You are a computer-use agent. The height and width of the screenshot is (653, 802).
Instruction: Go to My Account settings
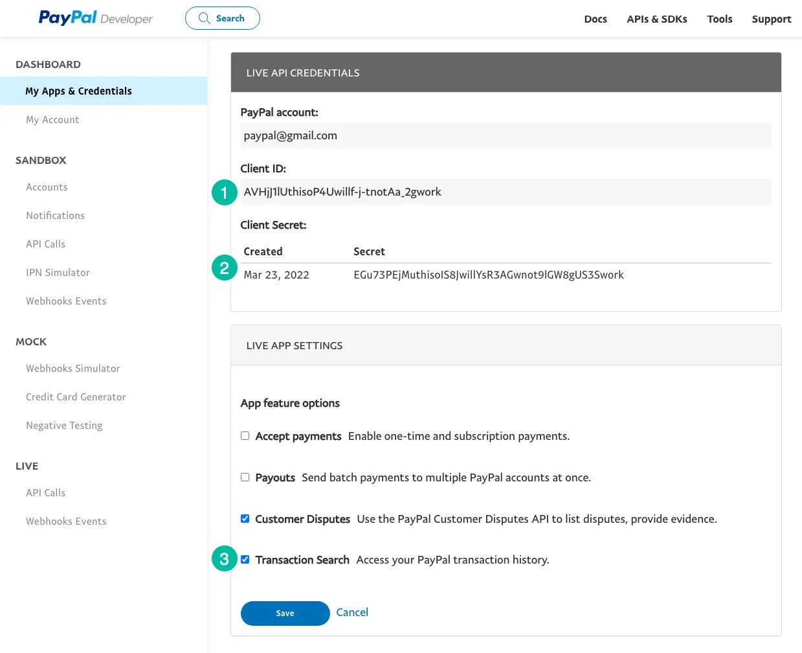[x=52, y=119]
